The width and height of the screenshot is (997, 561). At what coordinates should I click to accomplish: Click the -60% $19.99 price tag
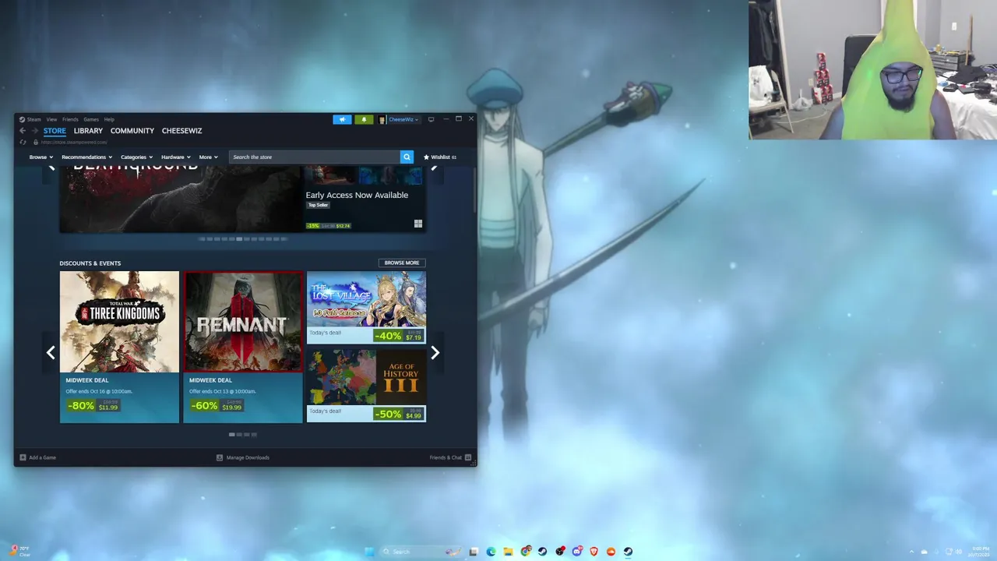click(217, 406)
